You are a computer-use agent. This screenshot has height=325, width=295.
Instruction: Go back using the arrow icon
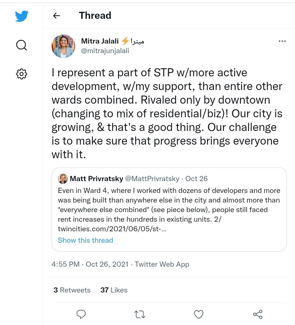tap(56, 15)
